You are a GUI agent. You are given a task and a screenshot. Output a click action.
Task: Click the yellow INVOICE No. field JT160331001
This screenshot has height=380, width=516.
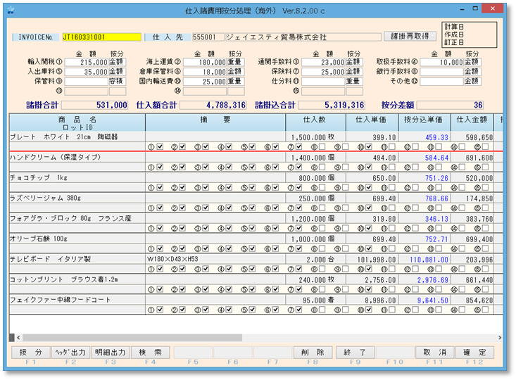tap(101, 37)
